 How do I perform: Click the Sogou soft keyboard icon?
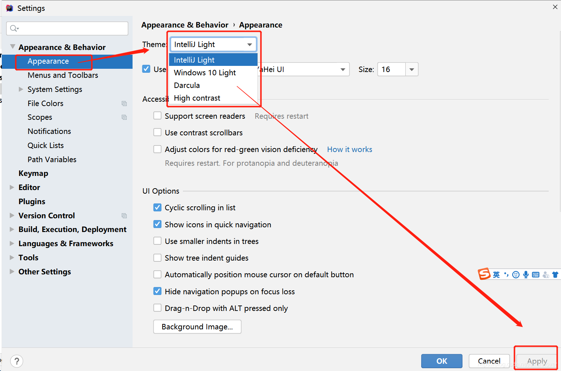click(536, 275)
